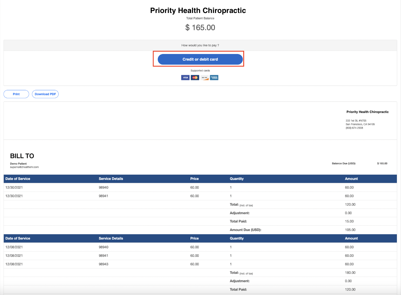Click the clinic phone number (800) 674-2908
401x295 pixels.
[354, 128]
